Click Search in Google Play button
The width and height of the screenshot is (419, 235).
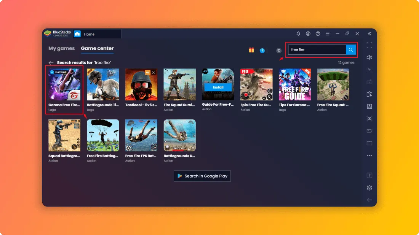pyautogui.click(x=202, y=176)
